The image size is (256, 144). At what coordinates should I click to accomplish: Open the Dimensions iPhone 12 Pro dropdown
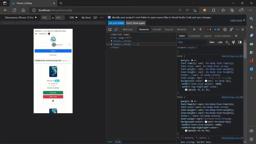click(x=21, y=18)
